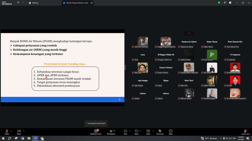The height and width of the screenshot is (141, 252).
Task: Select Putri Ajundi's green P avatar tile
Action: point(212,55)
